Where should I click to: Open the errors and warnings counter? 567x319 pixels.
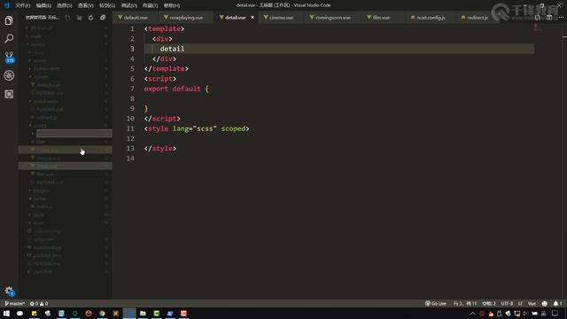pyautogui.click(x=39, y=303)
